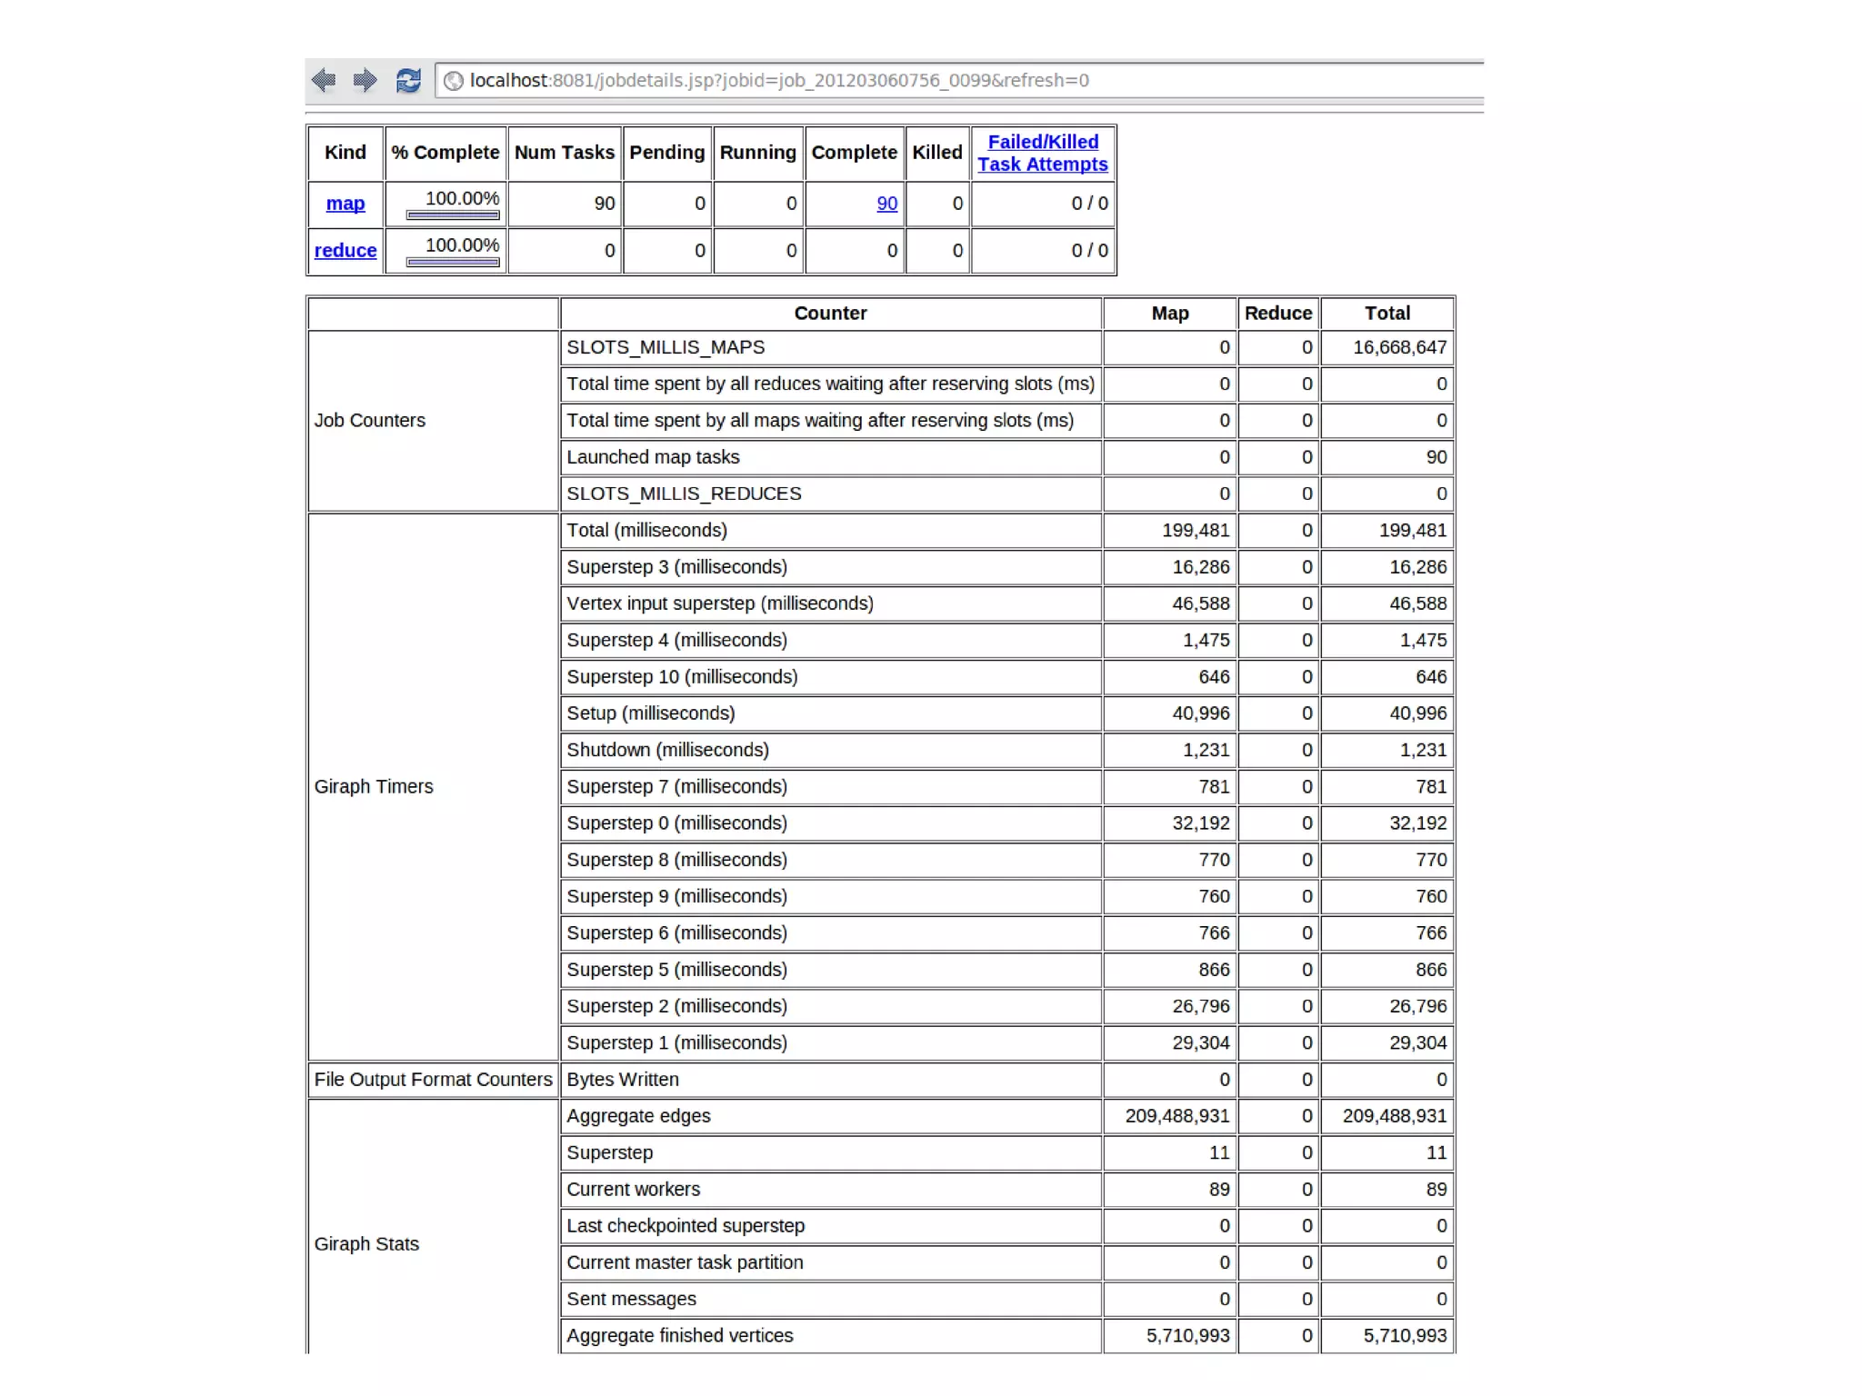This screenshot has height=1396, width=1862.
Task: Select the Counter column header
Action: point(830,314)
